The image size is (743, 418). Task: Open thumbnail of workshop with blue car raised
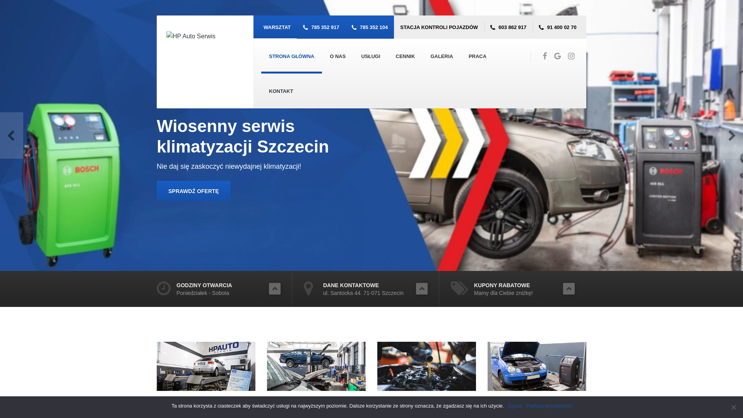pos(316,366)
